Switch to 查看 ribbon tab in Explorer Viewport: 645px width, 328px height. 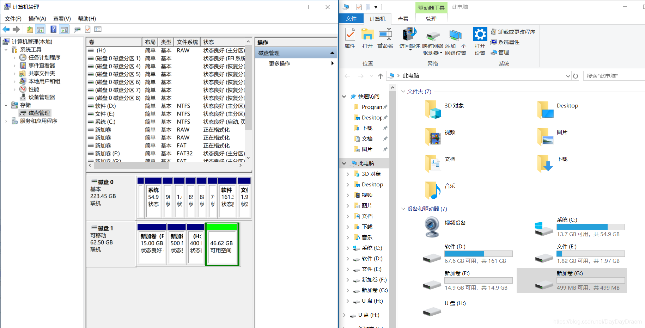click(x=403, y=19)
